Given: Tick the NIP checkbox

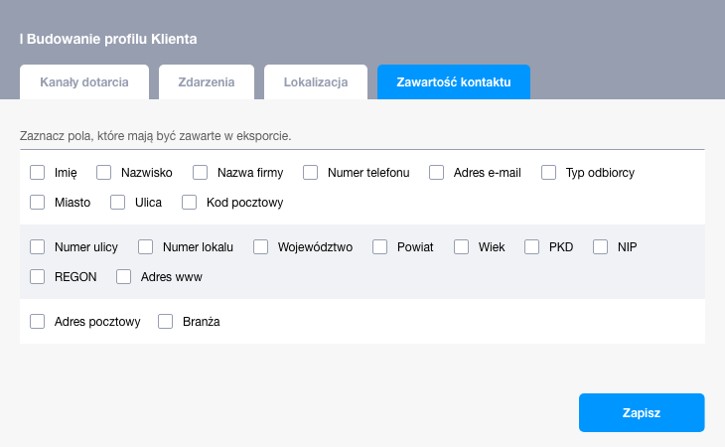Looking at the screenshot, I should coord(601,247).
